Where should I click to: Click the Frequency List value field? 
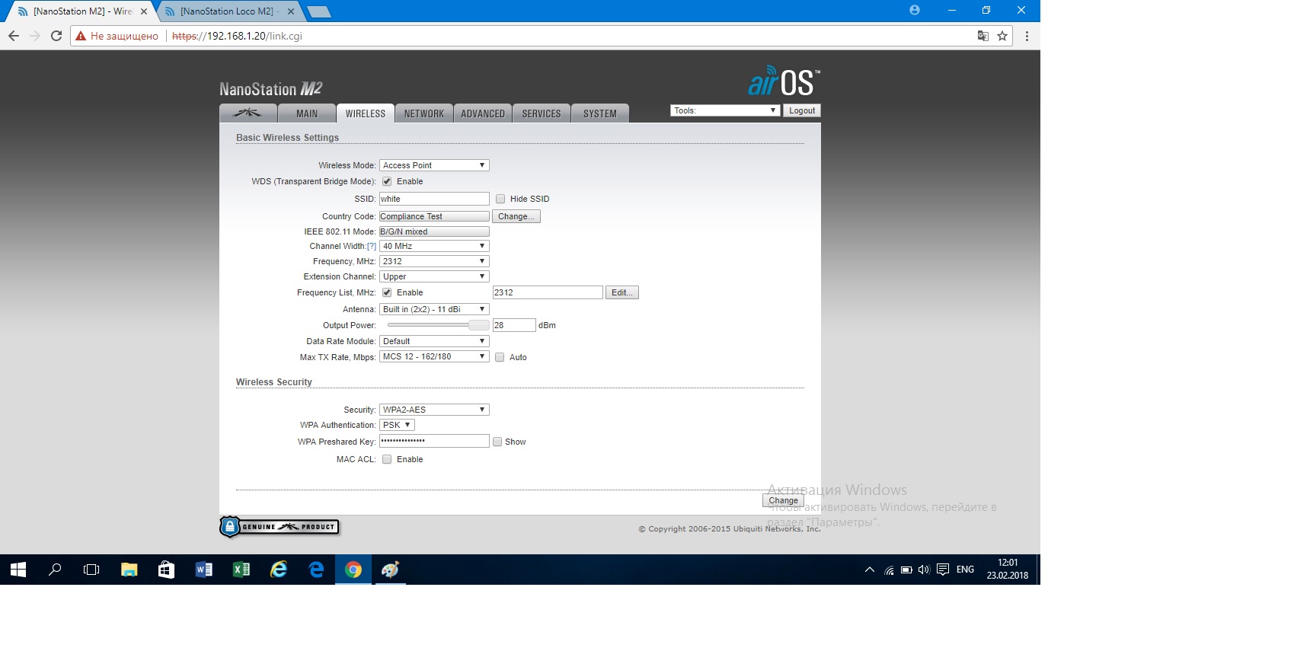tap(548, 292)
